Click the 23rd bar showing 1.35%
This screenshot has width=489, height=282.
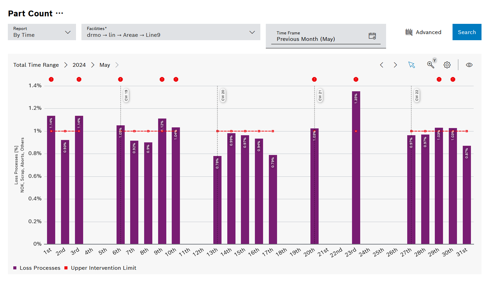[356, 170]
